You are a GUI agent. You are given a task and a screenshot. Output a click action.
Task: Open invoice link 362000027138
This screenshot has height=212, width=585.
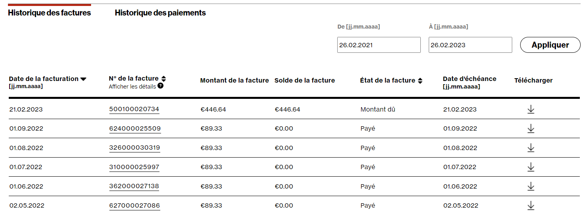point(134,186)
